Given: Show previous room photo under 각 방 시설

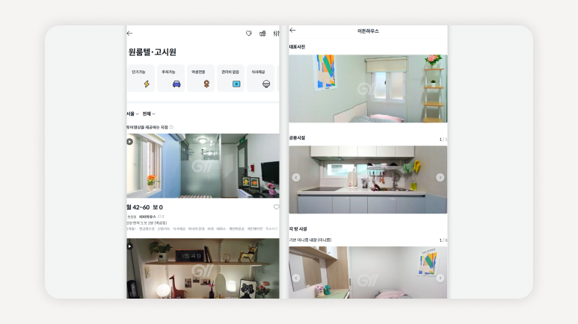Looking at the screenshot, I should click(x=296, y=278).
